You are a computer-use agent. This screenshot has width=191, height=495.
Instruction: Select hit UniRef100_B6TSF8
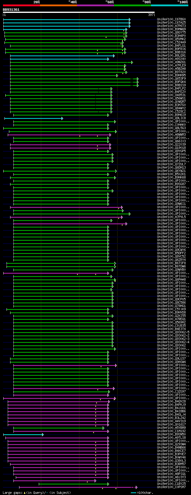pyautogui.click(x=171, y=263)
